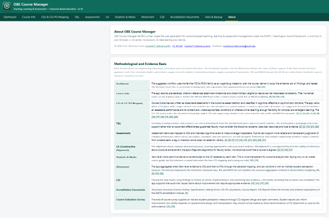Select the Course Evaluation Survey row label
This screenshot has height=218, width=329.
pyautogui.click(x=131, y=200)
